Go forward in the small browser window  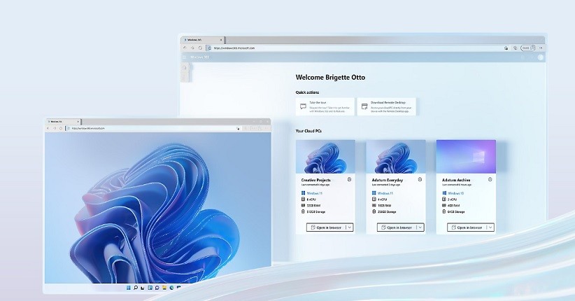click(55, 129)
